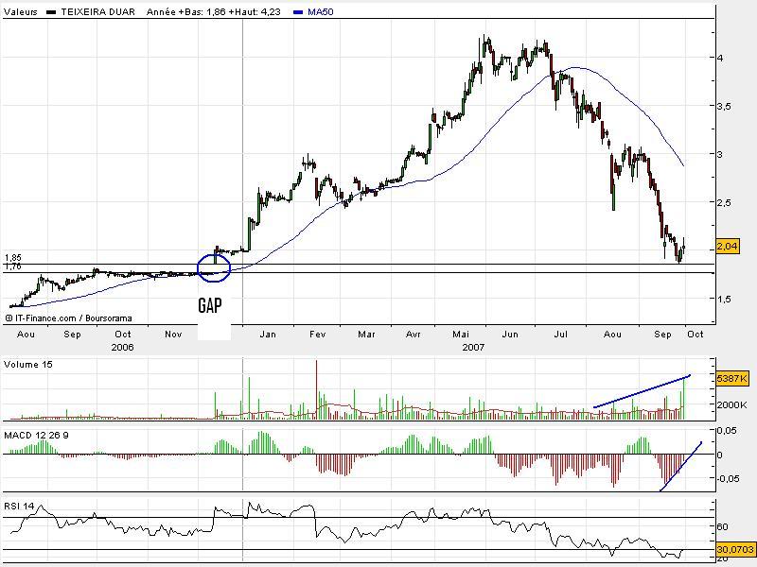Click the 3,5 price axis label
Image resolution: width=757 pixels, height=567 pixels.
click(724, 106)
